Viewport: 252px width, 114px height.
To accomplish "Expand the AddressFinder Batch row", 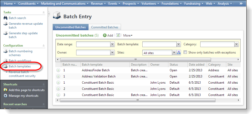I will point(58,70).
